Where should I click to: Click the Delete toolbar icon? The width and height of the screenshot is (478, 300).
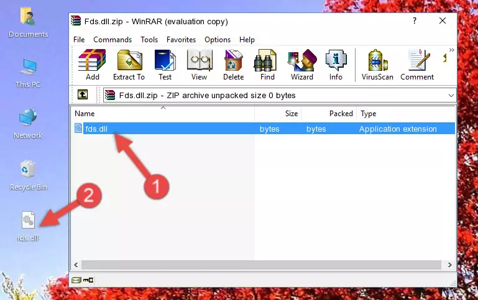pos(234,65)
